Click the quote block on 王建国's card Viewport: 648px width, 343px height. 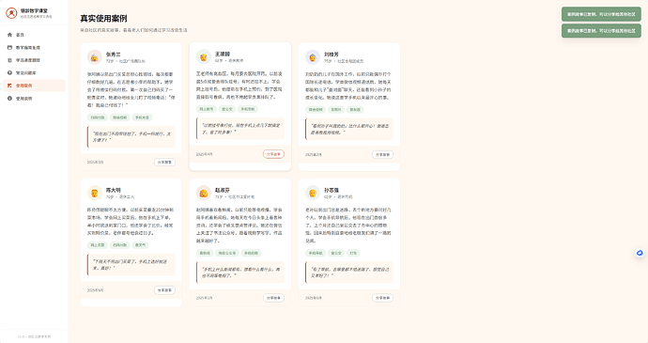tap(240, 129)
